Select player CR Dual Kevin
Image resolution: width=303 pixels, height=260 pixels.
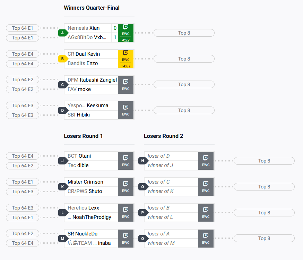click(84, 54)
